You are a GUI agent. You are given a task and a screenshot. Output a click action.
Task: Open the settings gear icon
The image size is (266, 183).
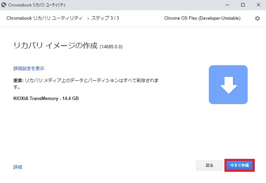tap(257, 18)
